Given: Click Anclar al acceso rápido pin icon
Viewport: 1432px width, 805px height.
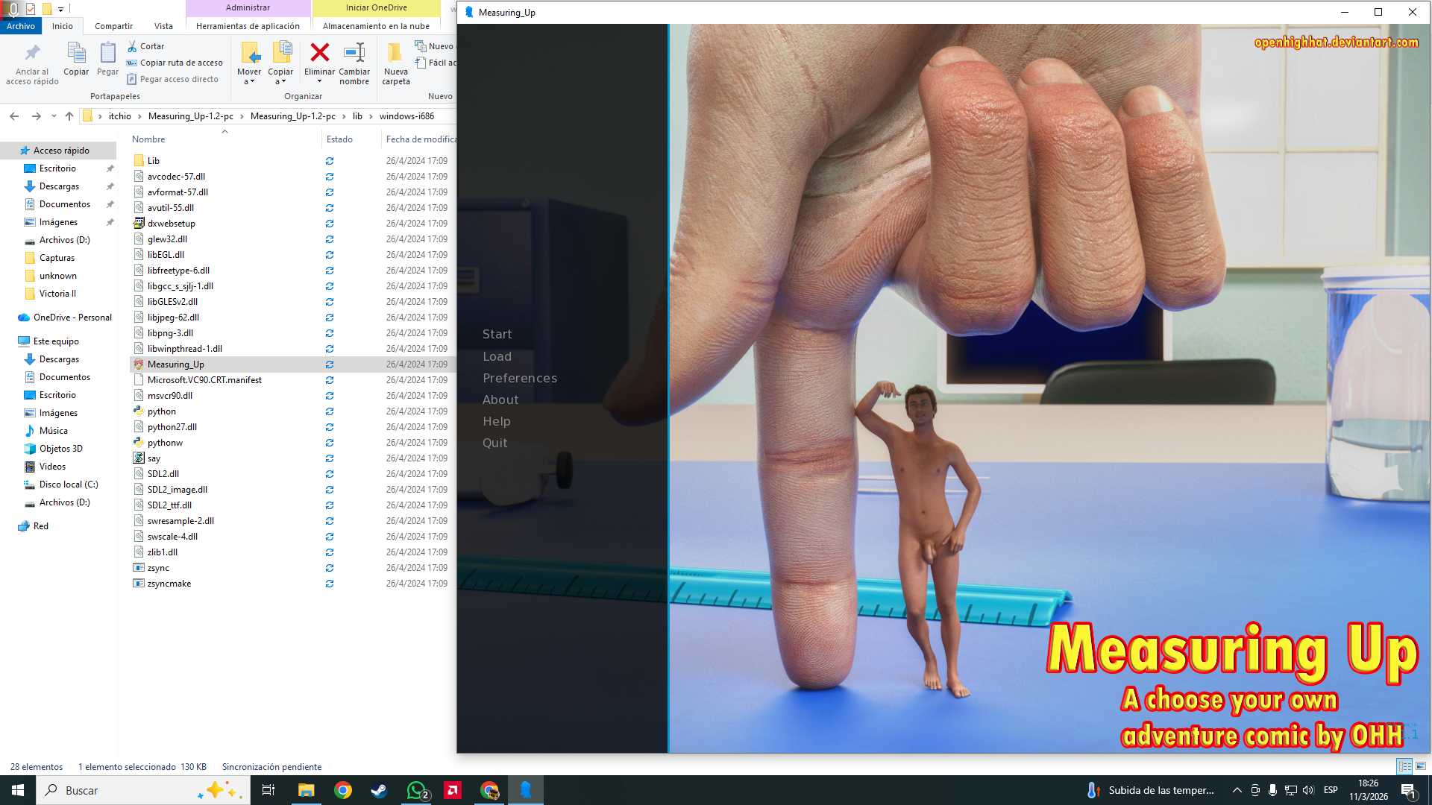Looking at the screenshot, I should (32, 53).
